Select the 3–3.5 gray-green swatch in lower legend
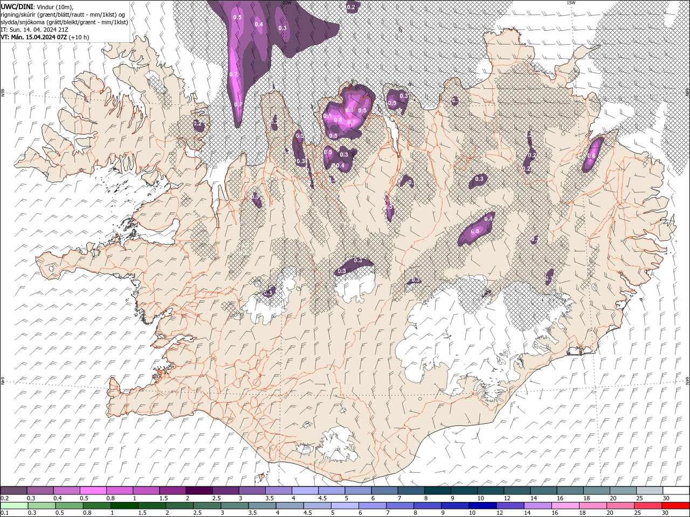 pos(234,506)
